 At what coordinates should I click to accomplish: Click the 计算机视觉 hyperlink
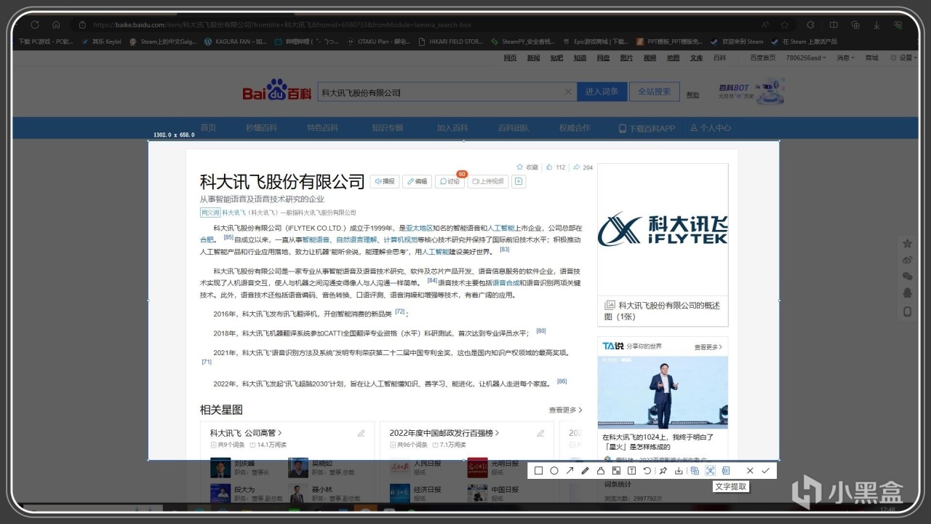click(400, 239)
